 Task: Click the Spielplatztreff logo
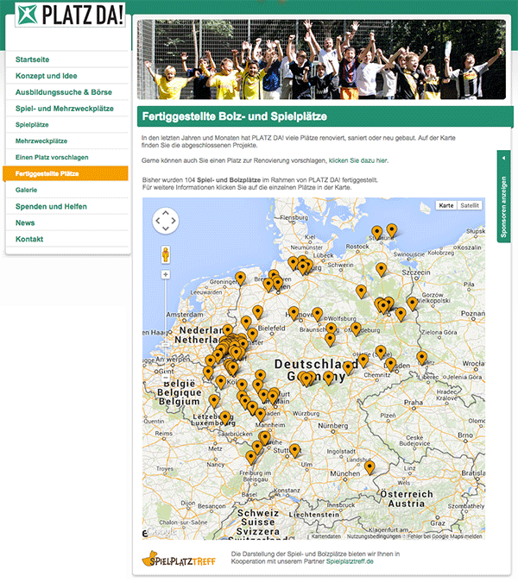tap(179, 559)
